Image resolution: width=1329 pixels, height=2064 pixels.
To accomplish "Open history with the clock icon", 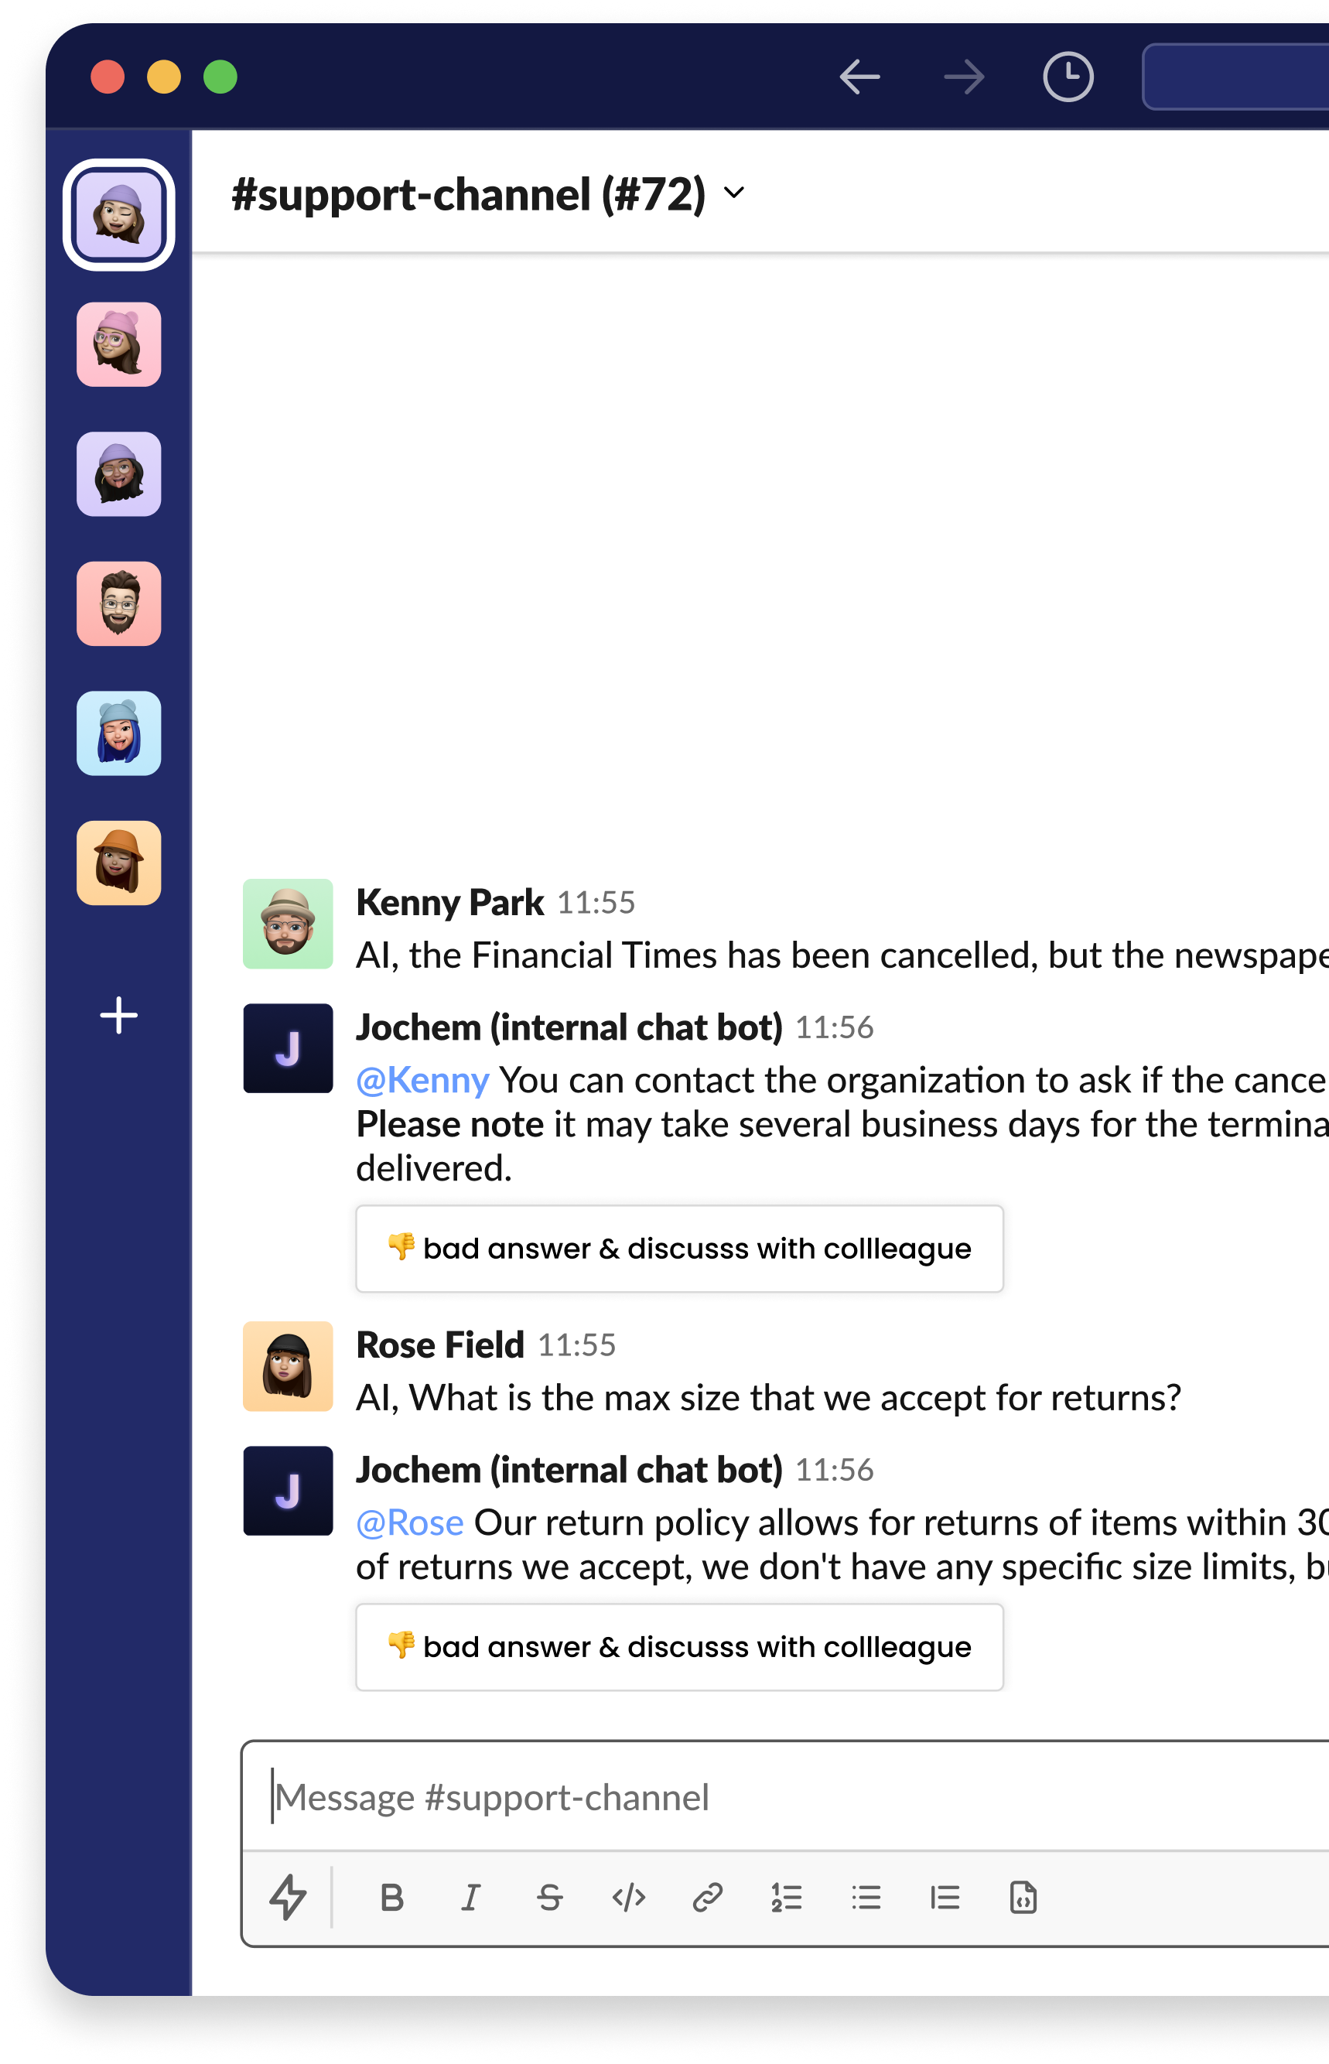I will click(x=1068, y=77).
